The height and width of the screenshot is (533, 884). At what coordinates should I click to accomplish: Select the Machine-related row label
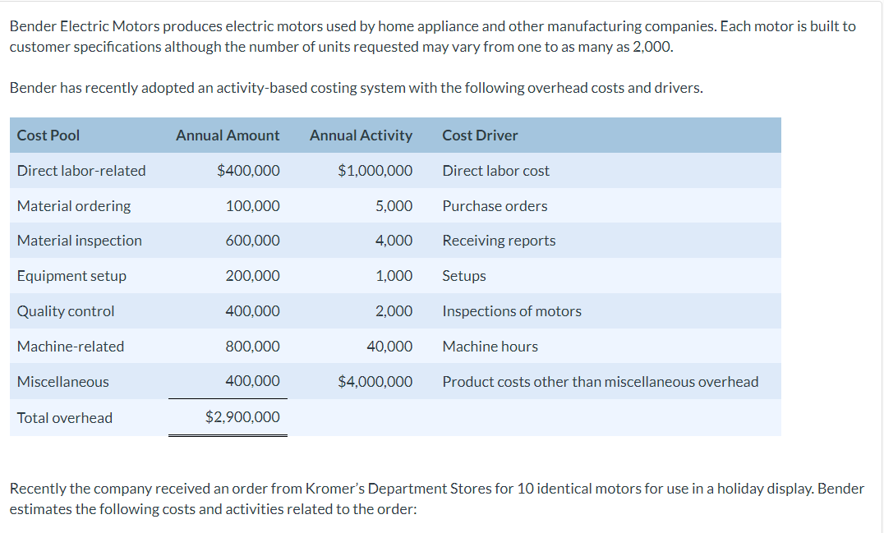tap(71, 347)
